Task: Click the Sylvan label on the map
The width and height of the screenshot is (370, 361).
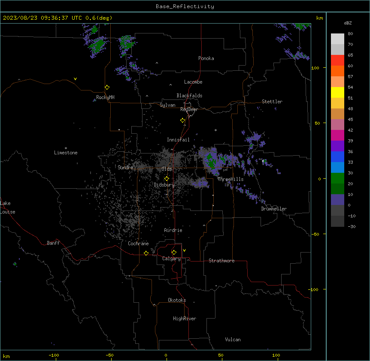Action: pyautogui.click(x=167, y=105)
